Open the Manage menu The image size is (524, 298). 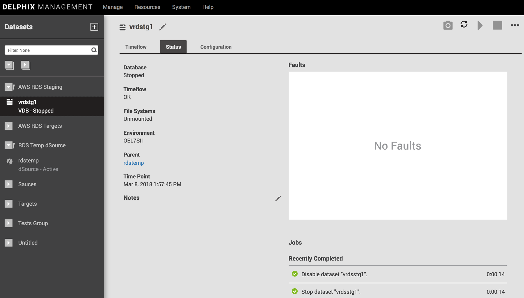113,7
